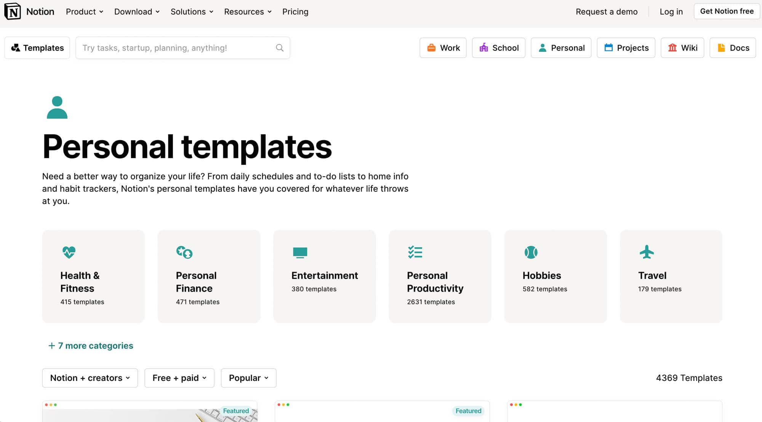Click the plus icon before 7 more categories
This screenshot has width=762, height=422.
click(52, 345)
